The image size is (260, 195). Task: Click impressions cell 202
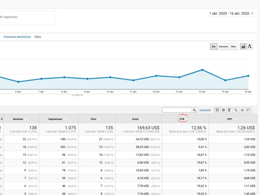click(63, 147)
